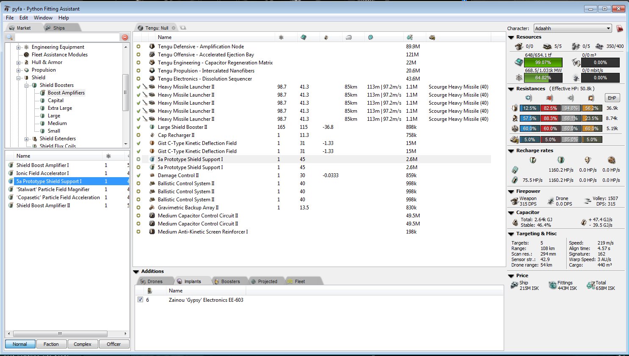The width and height of the screenshot is (629, 356).
Task: Click the Damage Control II module icon
Action: (x=152, y=175)
